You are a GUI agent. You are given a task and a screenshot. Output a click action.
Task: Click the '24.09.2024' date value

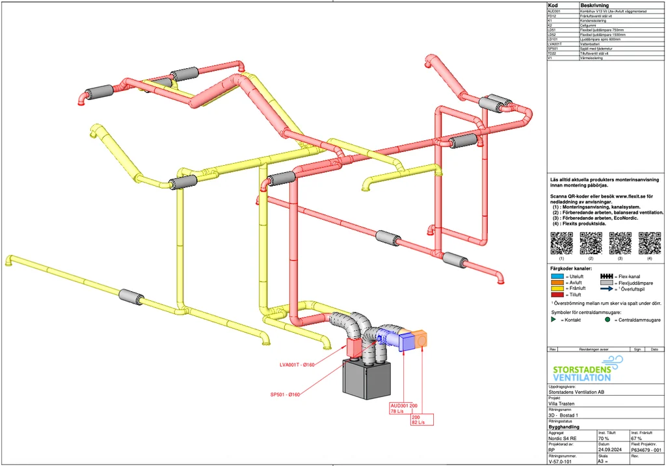610,450
